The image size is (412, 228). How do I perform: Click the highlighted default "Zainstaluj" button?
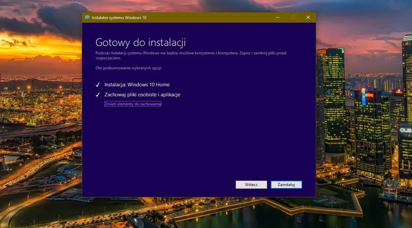(x=286, y=184)
